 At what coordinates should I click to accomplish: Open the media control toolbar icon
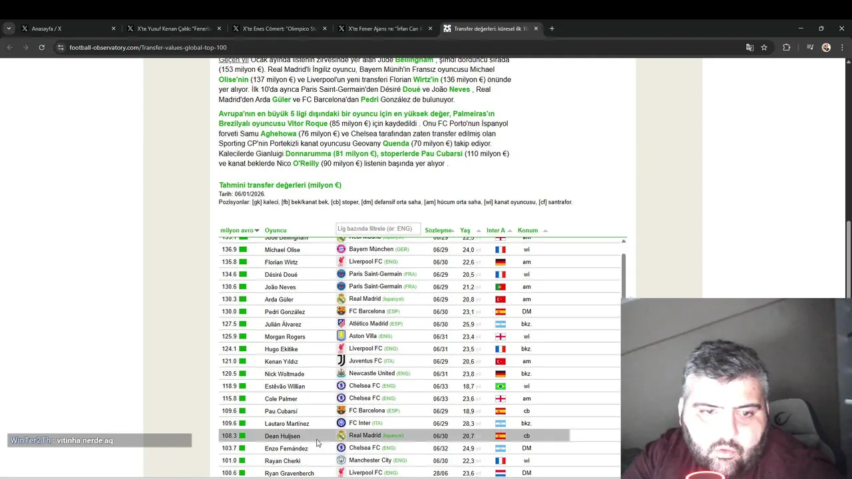point(810,47)
